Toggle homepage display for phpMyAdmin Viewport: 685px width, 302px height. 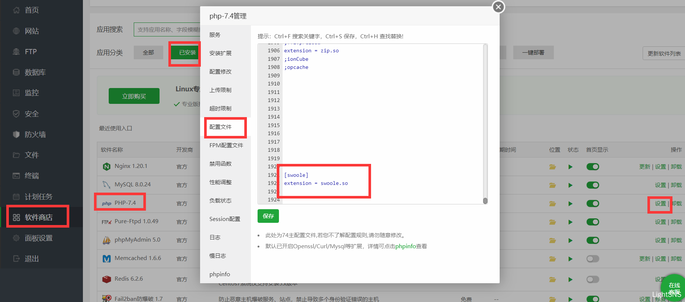(x=593, y=240)
